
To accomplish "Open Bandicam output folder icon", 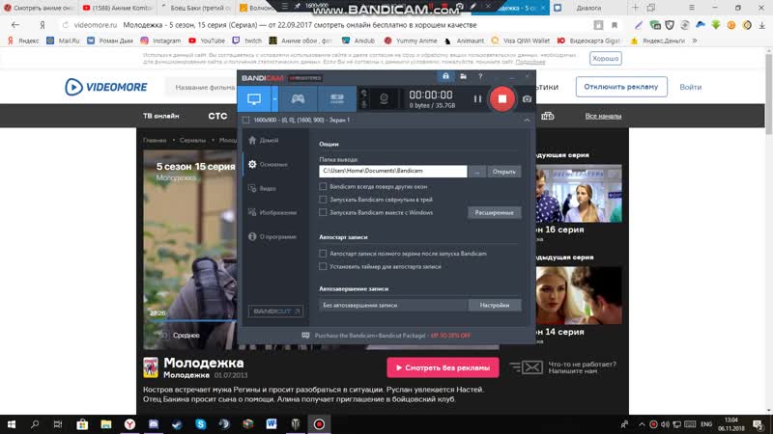I will [464, 77].
